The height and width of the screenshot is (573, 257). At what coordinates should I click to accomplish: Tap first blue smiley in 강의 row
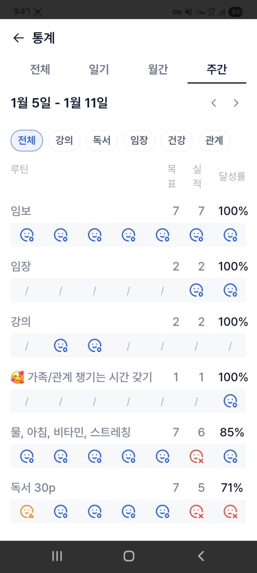(61, 346)
